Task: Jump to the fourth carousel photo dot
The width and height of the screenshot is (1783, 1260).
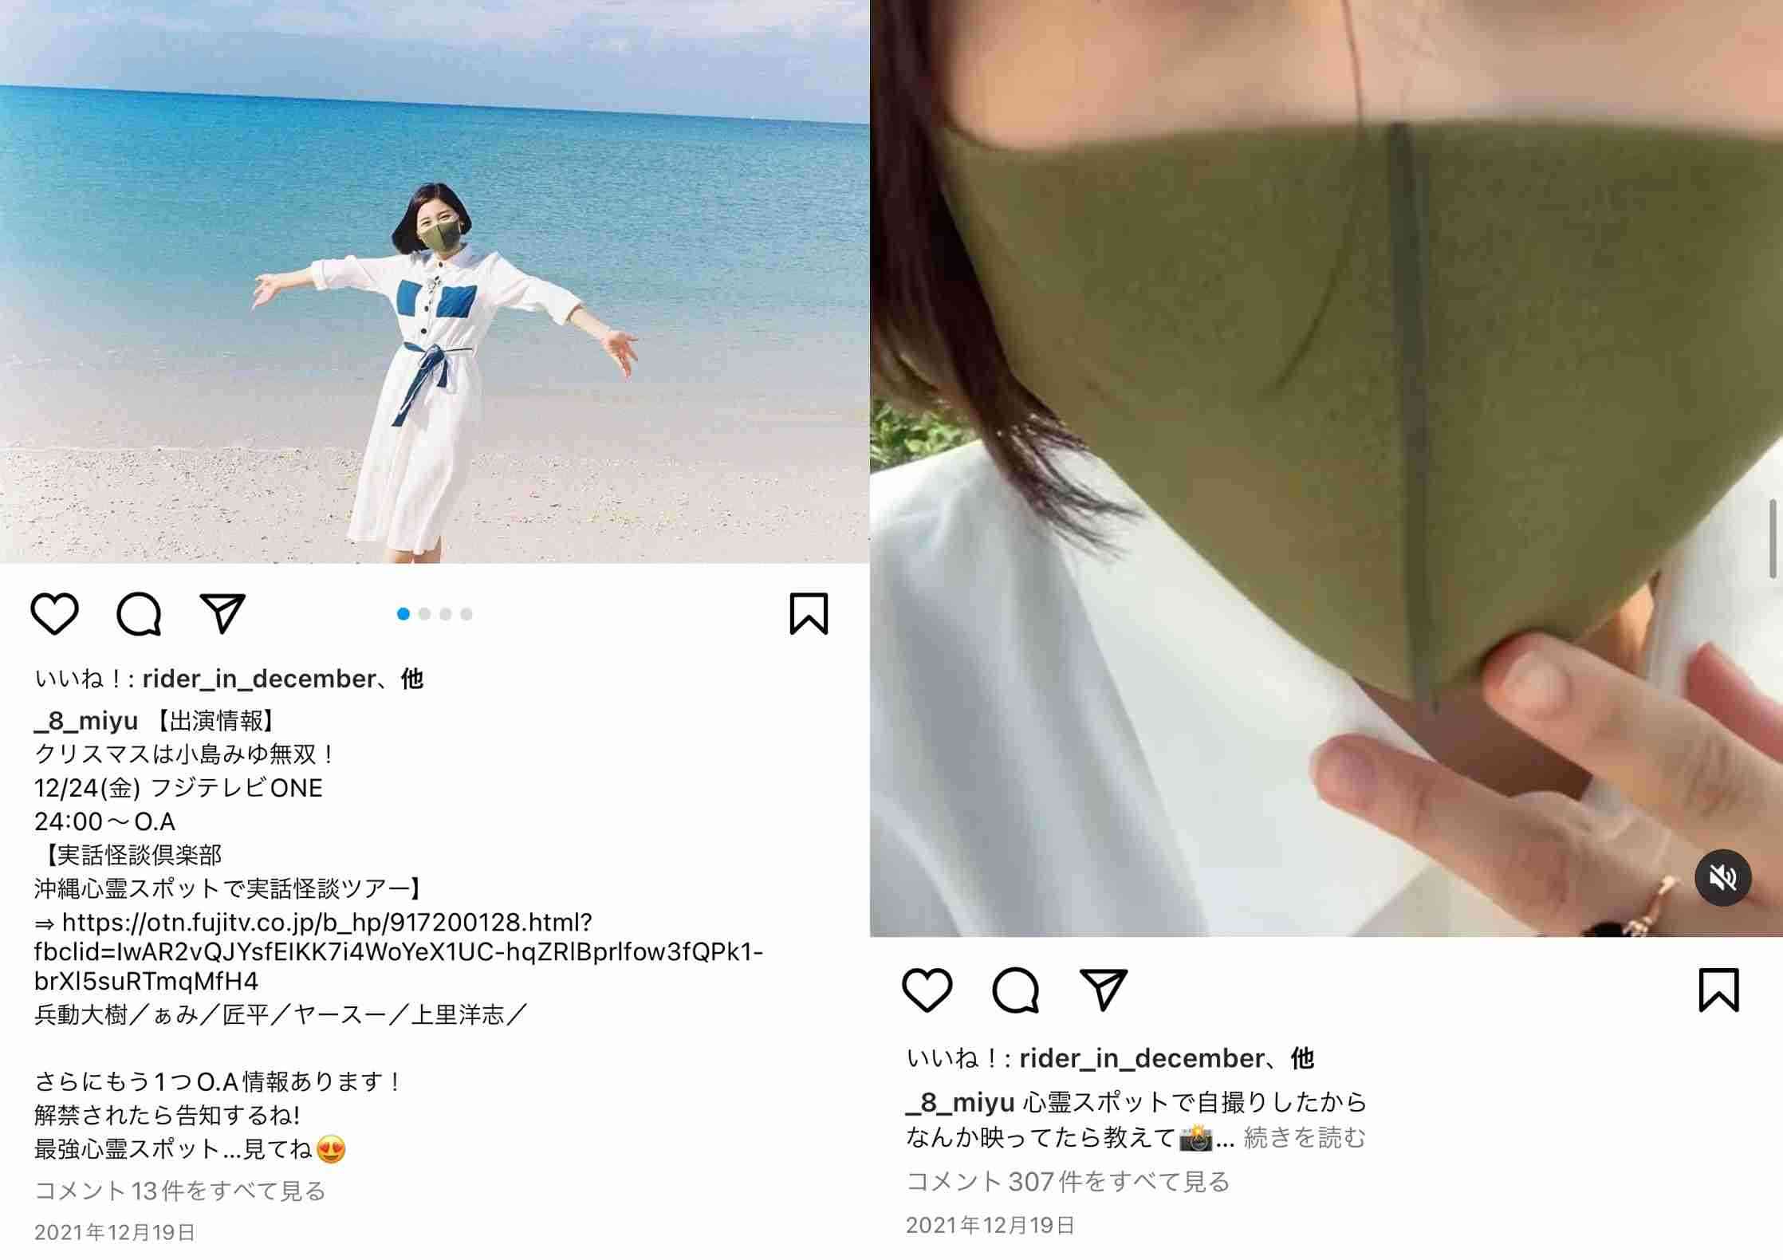Action: [x=466, y=614]
